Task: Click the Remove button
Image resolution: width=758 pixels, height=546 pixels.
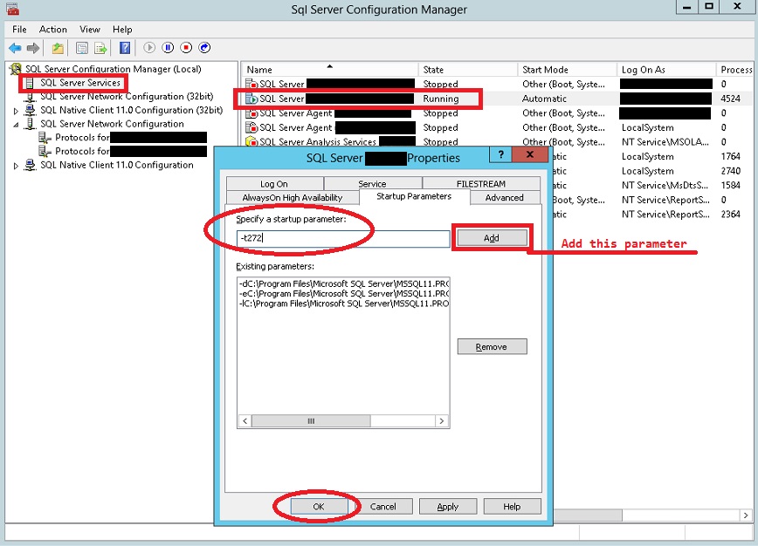Action: click(x=492, y=346)
